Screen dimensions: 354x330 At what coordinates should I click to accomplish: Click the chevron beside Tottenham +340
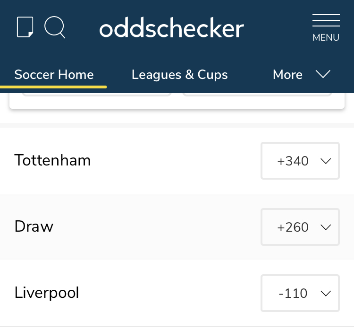(x=326, y=161)
